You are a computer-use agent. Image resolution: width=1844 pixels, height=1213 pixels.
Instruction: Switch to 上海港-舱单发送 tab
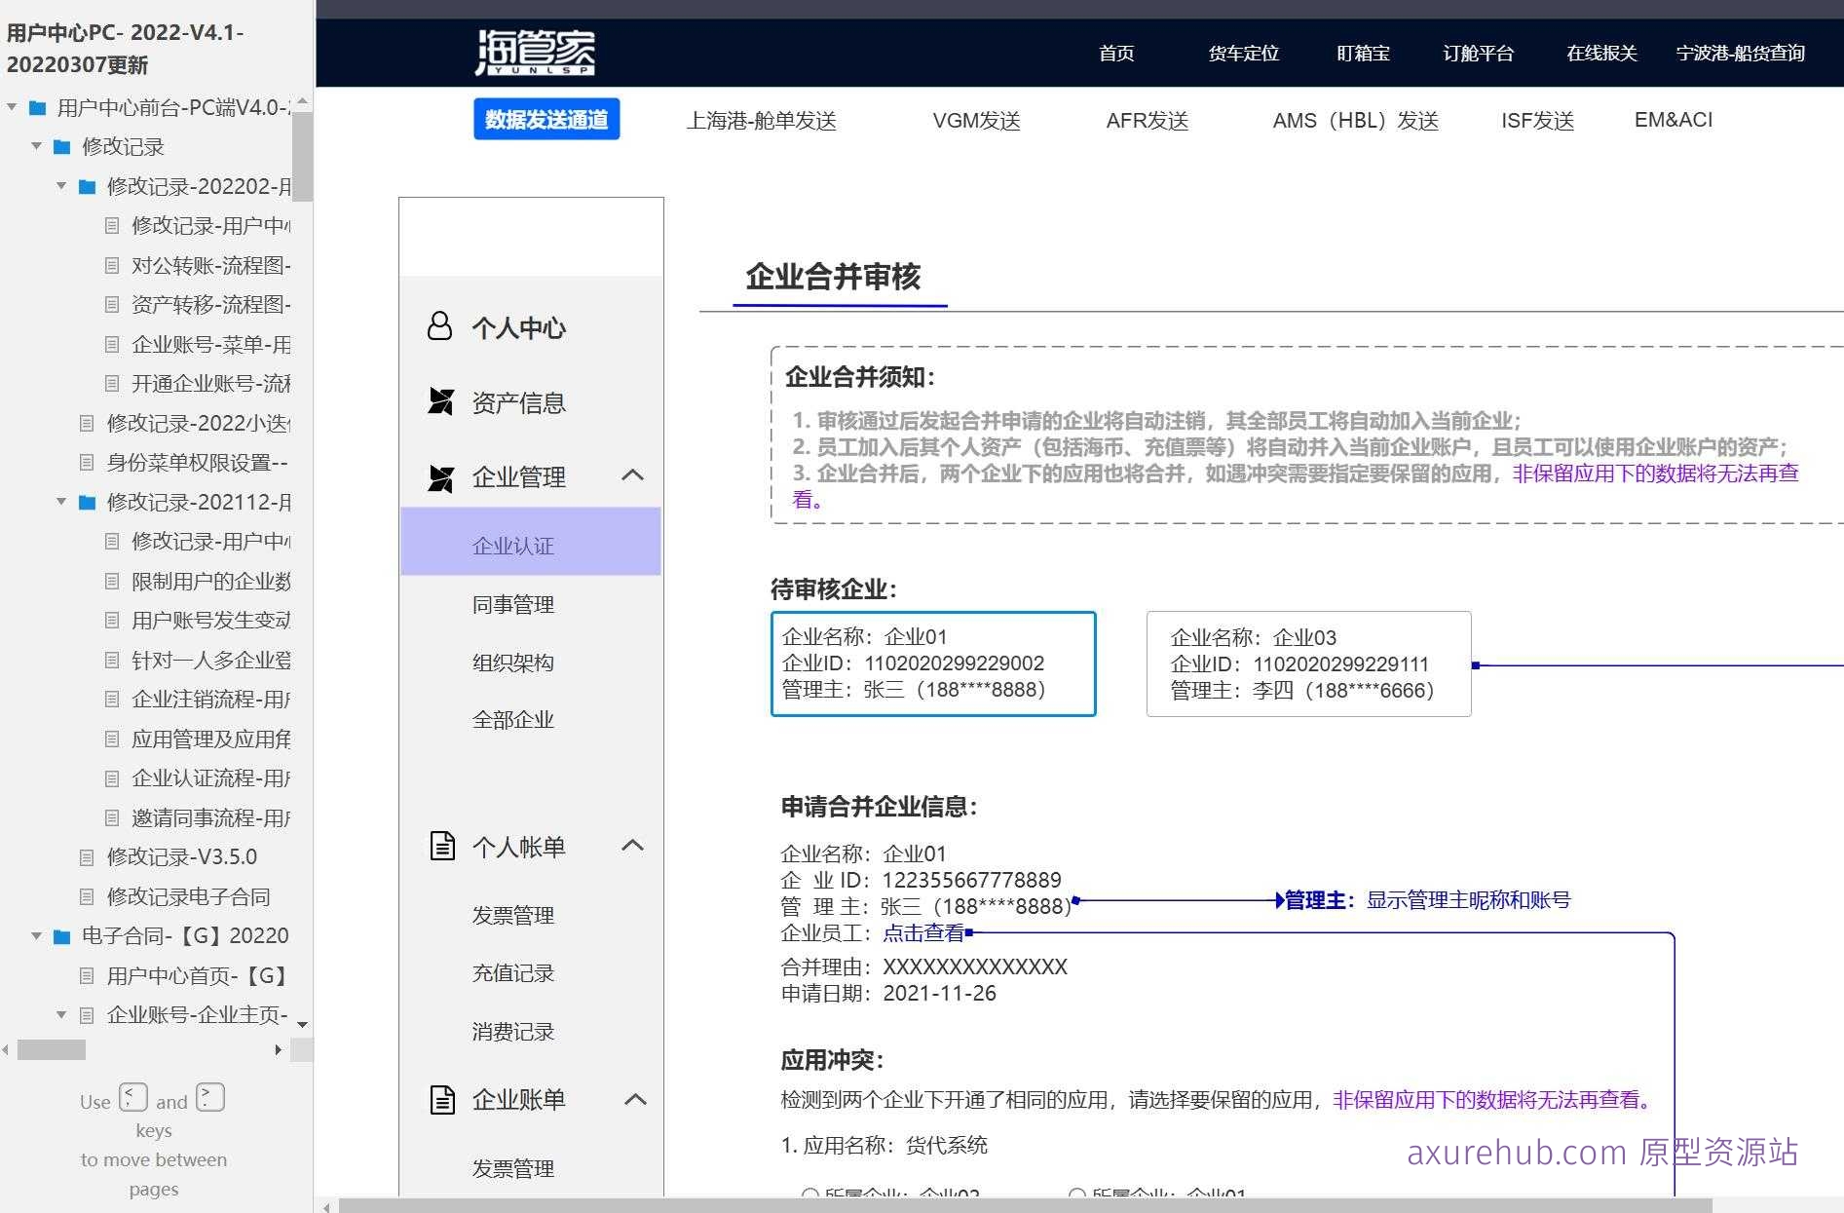click(762, 121)
